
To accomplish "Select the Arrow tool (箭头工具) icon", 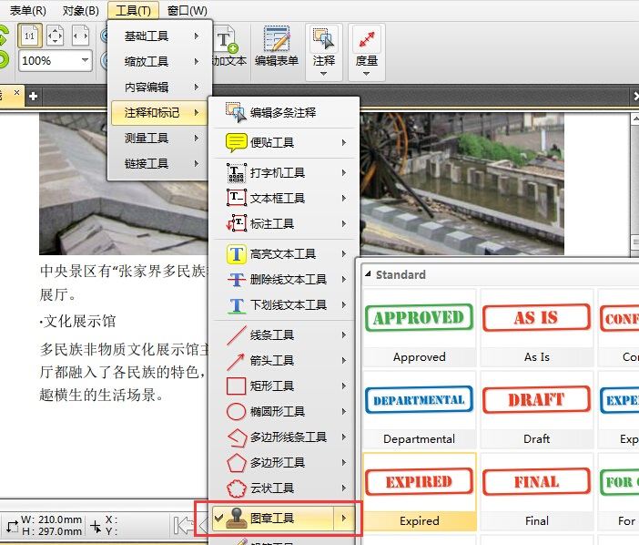I will [236, 361].
